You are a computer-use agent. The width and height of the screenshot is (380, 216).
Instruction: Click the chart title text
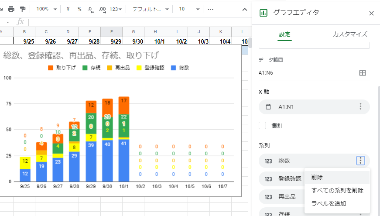(x=81, y=55)
